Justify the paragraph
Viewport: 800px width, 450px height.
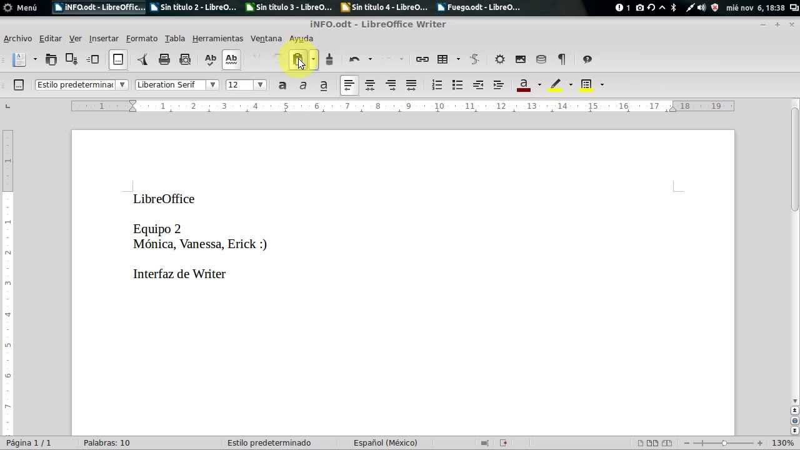coord(411,85)
